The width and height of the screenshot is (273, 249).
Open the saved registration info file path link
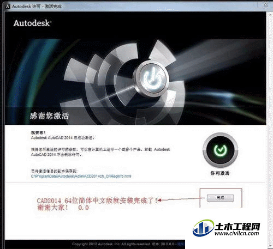pos(81,176)
